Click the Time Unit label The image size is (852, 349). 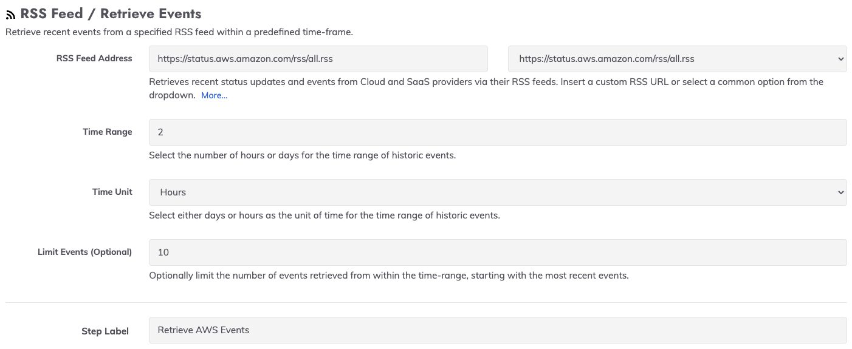coord(112,192)
